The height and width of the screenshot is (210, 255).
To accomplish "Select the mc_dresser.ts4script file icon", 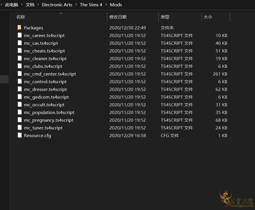I will click(19, 89).
